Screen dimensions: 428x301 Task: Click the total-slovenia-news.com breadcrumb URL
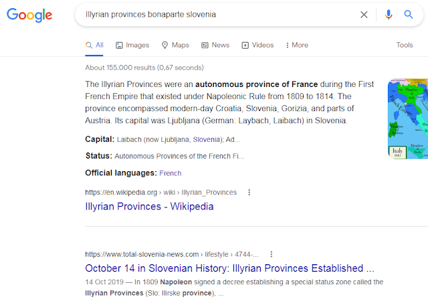coord(172,254)
